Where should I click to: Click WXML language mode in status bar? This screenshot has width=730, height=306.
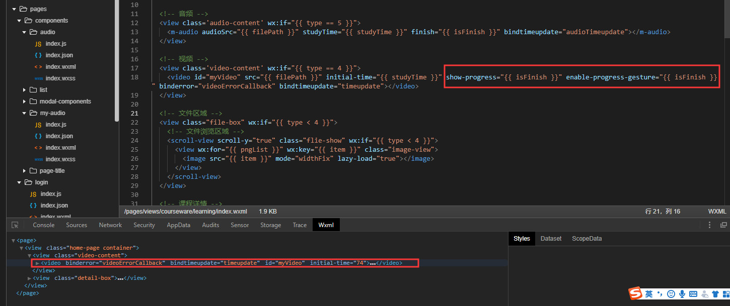[x=717, y=212]
